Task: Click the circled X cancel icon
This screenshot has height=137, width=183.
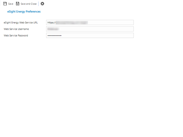Action: pos(42,4)
